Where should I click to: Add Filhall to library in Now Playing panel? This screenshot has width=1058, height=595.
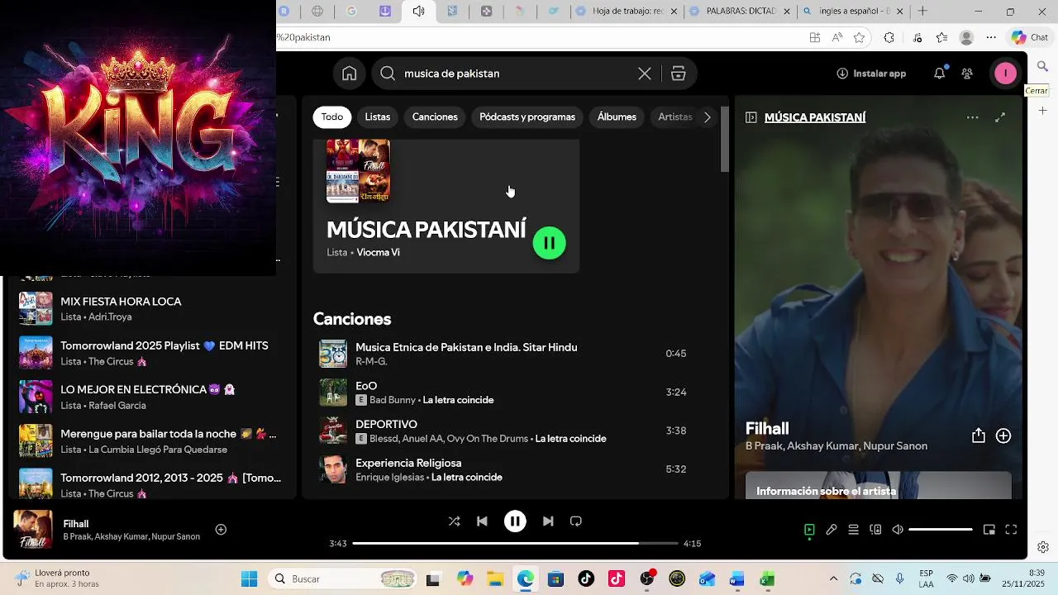pyautogui.click(x=1003, y=436)
